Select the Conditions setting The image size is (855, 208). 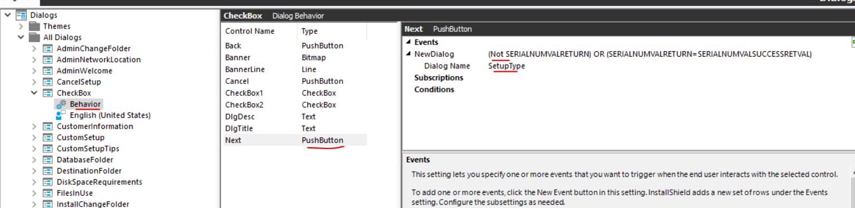pyautogui.click(x=434, y=89)
